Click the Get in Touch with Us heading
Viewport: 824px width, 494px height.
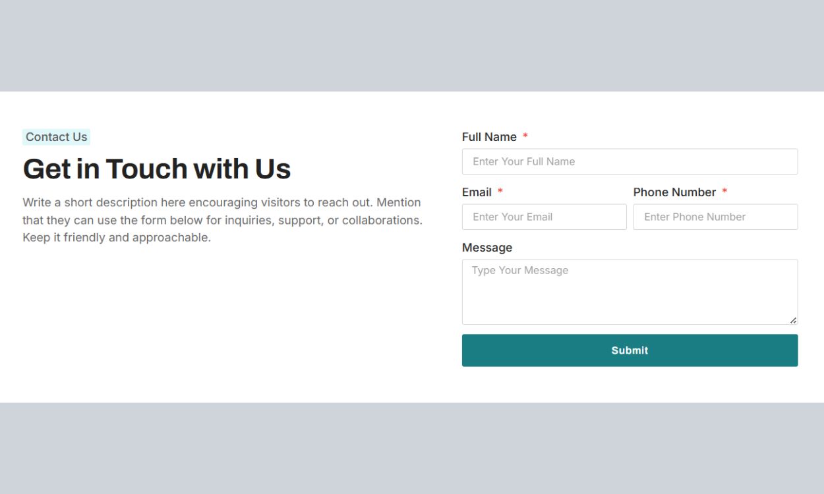157,169
